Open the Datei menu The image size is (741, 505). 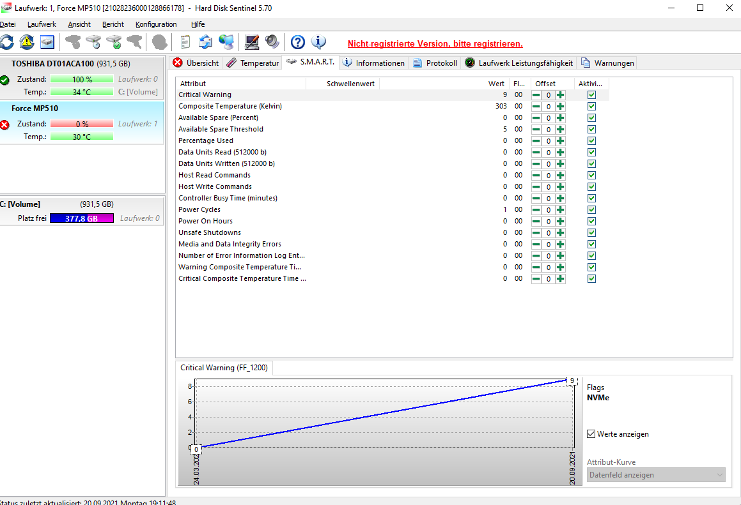coord(8,24)
